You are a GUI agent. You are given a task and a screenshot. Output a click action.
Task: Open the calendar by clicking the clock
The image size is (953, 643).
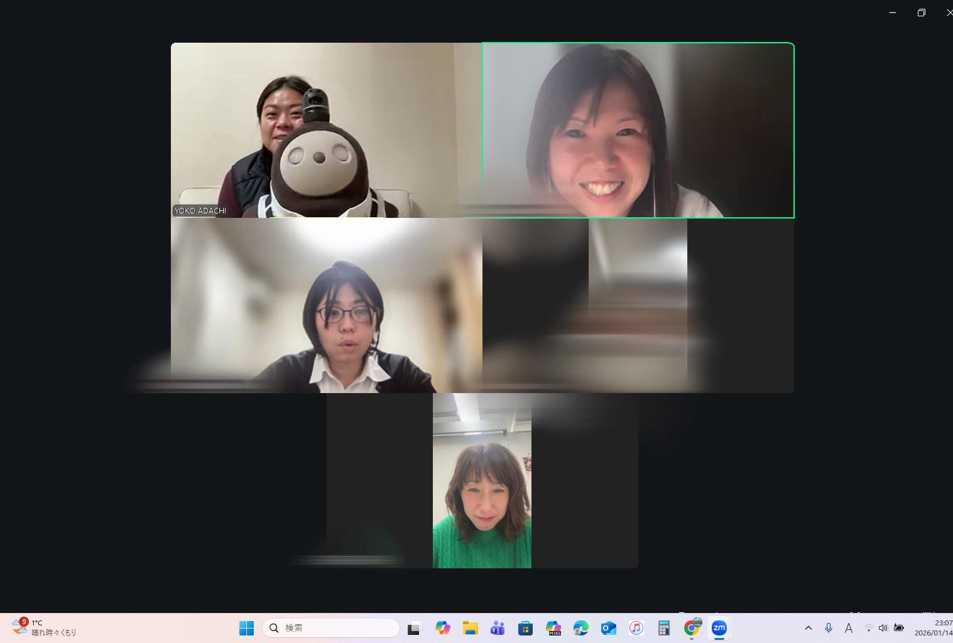[933, 628]
